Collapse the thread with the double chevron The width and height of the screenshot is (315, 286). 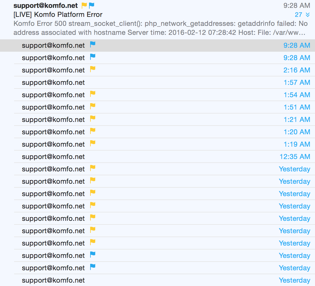308,15
